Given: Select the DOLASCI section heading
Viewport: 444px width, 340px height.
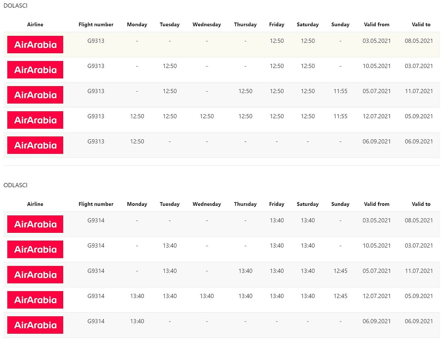Looking at the screenshot, I should pos(15,6).
